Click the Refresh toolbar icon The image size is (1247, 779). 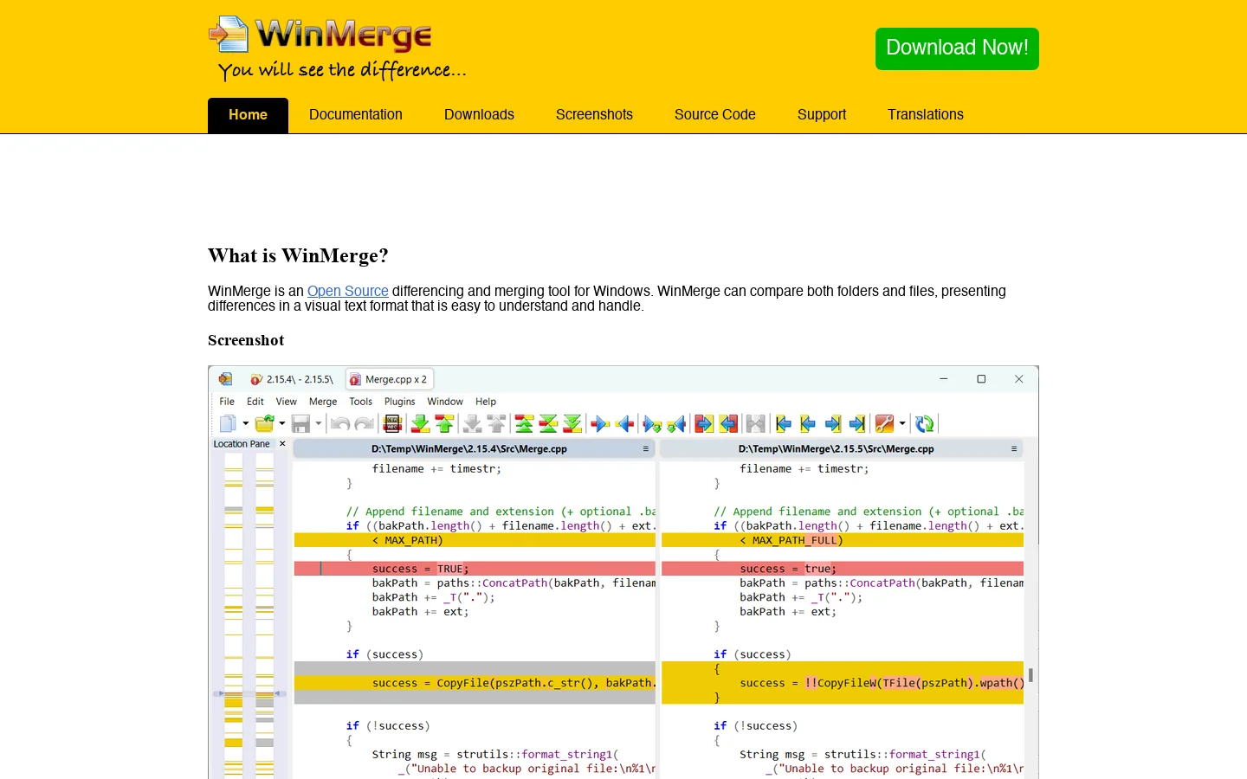coord(925,423)
